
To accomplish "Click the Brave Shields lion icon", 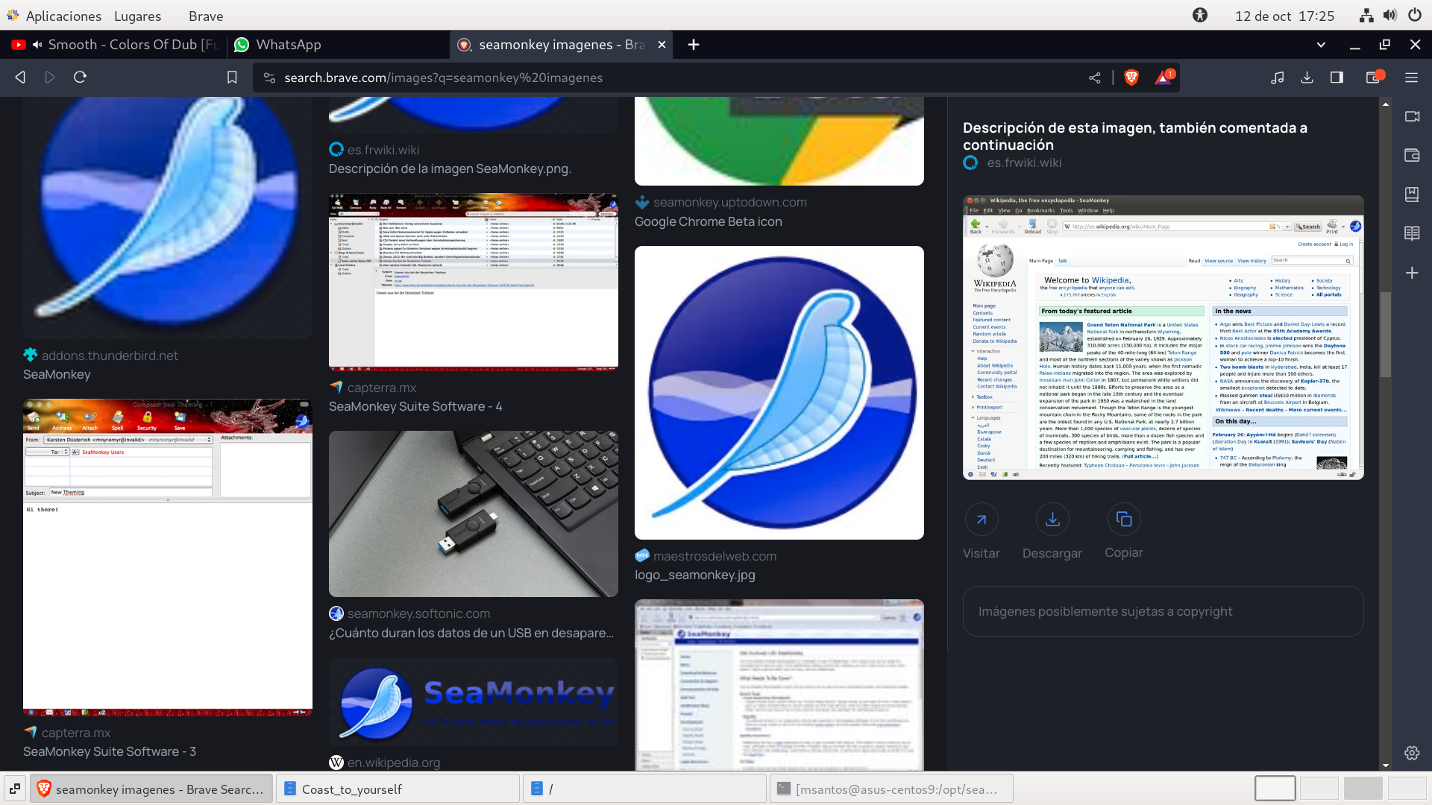I will tap(1131, 78).
